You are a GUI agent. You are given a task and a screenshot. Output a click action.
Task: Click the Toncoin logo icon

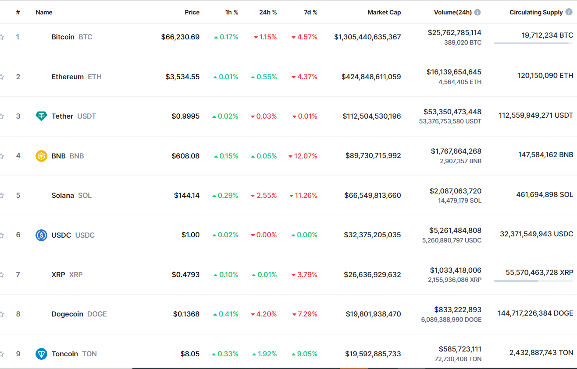[x=41, y=354]
